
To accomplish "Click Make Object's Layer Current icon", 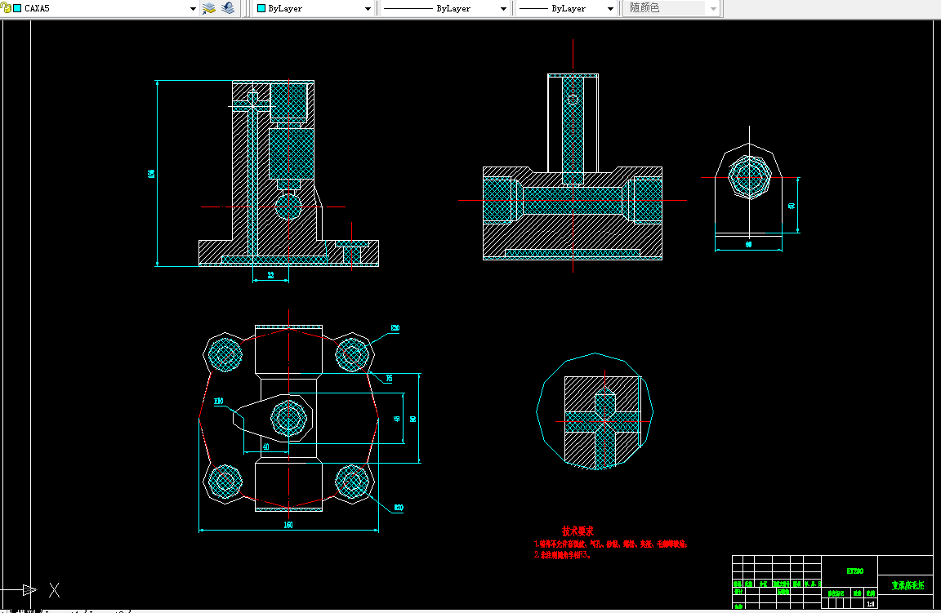I will point(209,8).
